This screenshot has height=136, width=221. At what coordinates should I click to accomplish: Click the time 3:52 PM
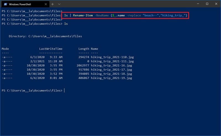[56, 74]
